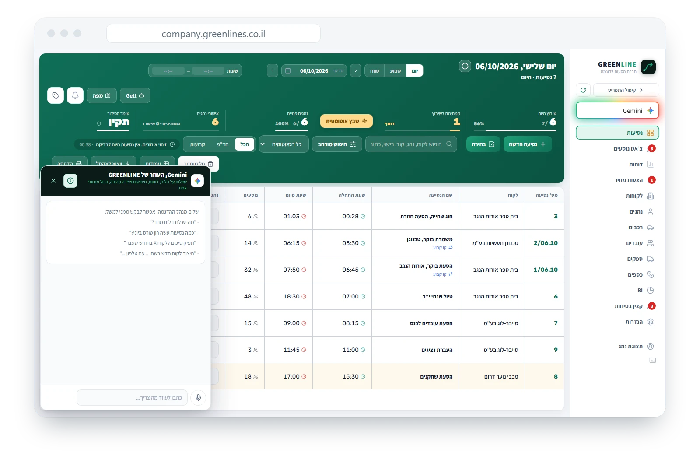
Task: Close the Gemini assistant panel
Action: pos(53,181)
